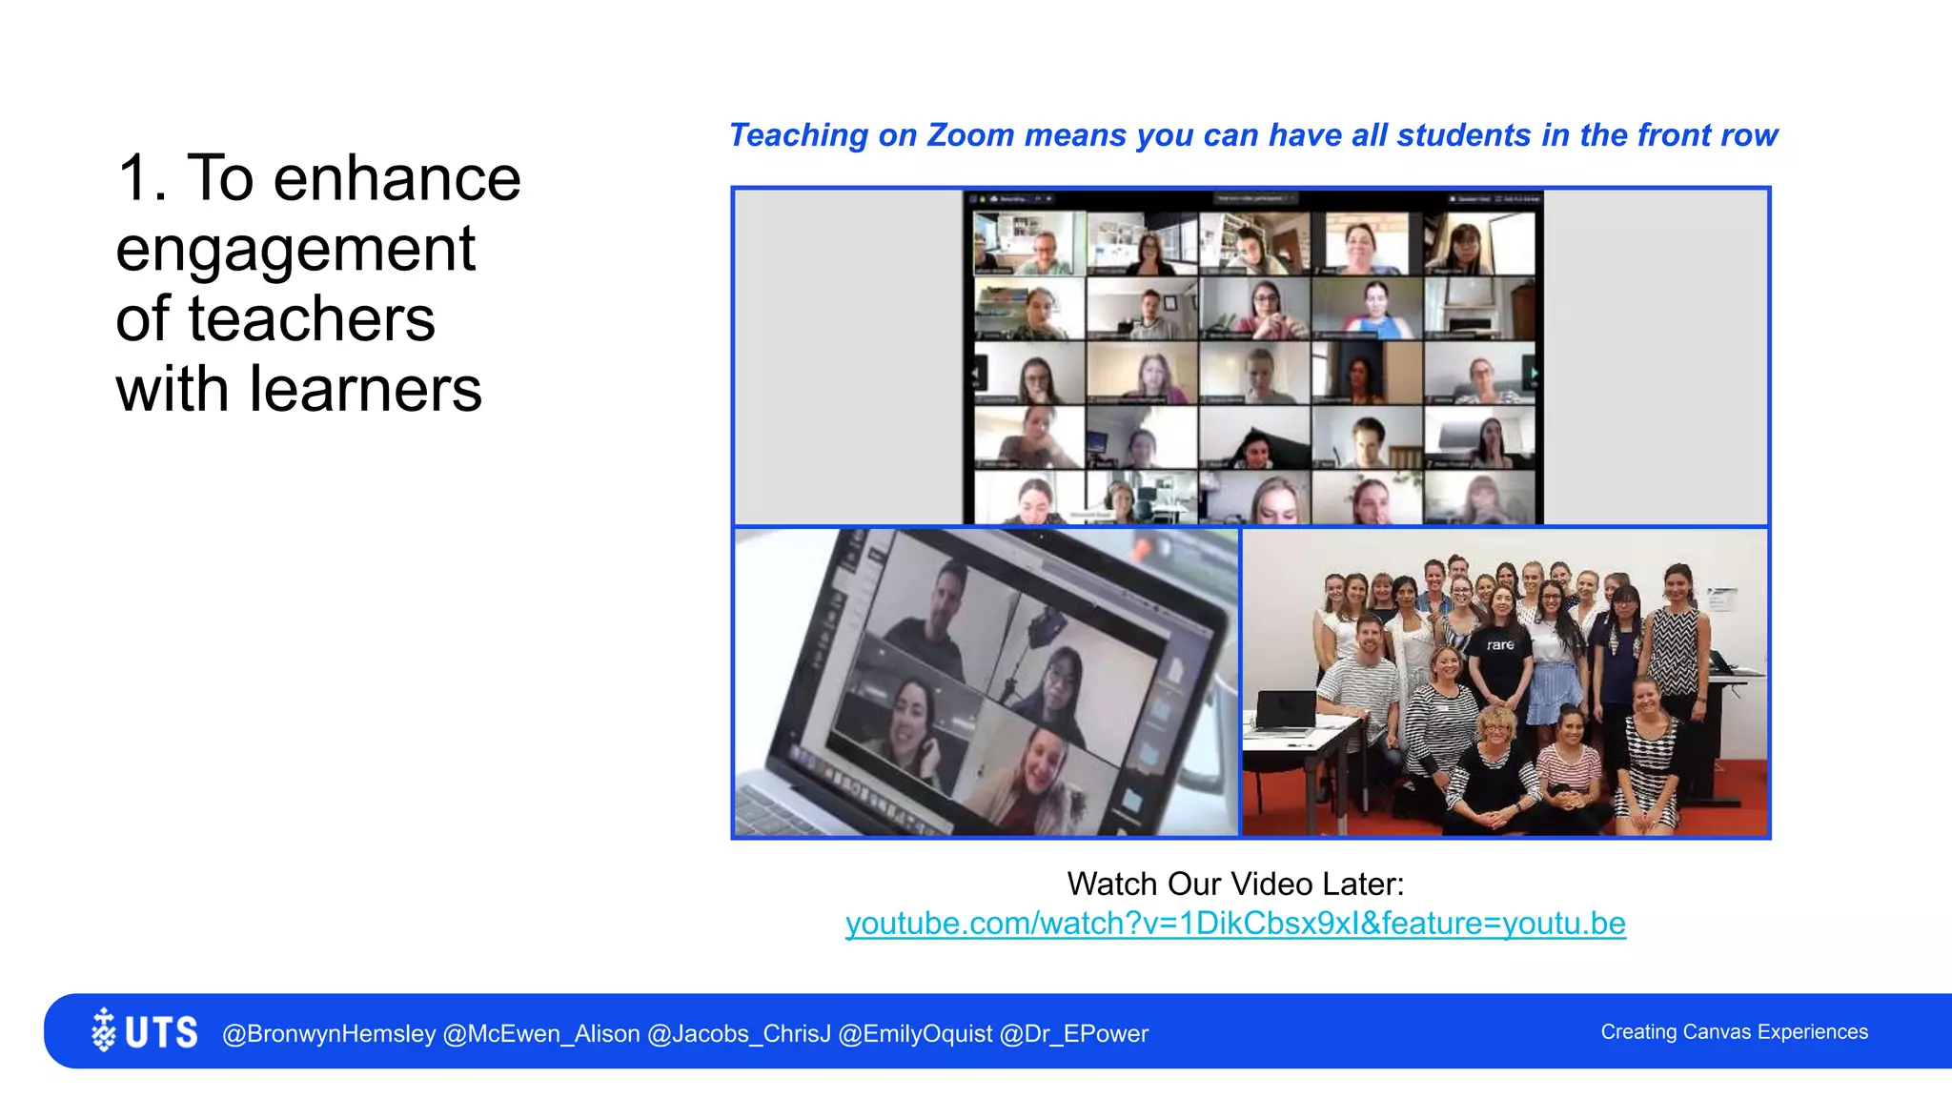1952x1098 pixels.
Task: Click the @EmilyOquist handle
Action: coord(915,1033)
